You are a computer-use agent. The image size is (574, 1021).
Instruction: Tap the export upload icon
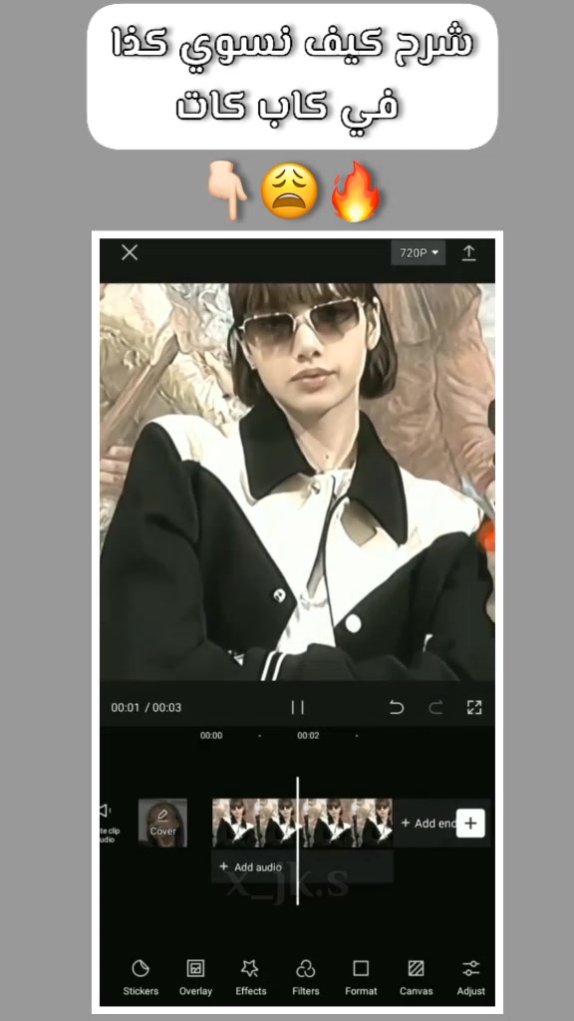(468, 252)
